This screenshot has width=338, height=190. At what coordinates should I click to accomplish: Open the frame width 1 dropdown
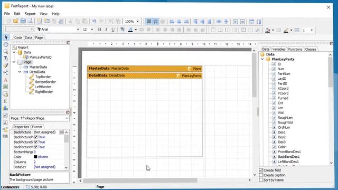312,30
